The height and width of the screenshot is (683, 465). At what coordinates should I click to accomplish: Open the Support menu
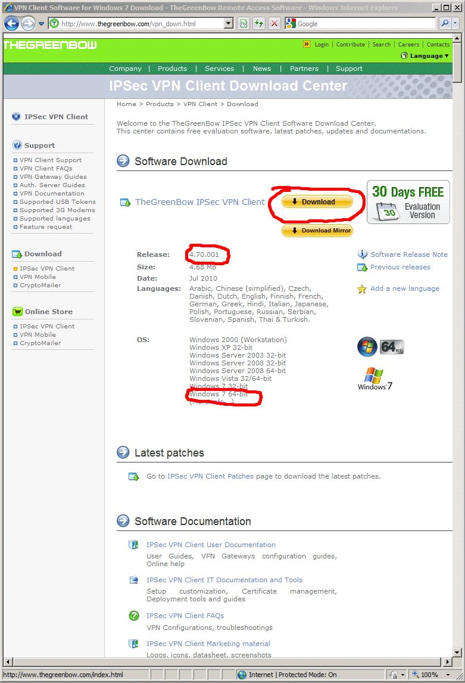pos(349,69)
